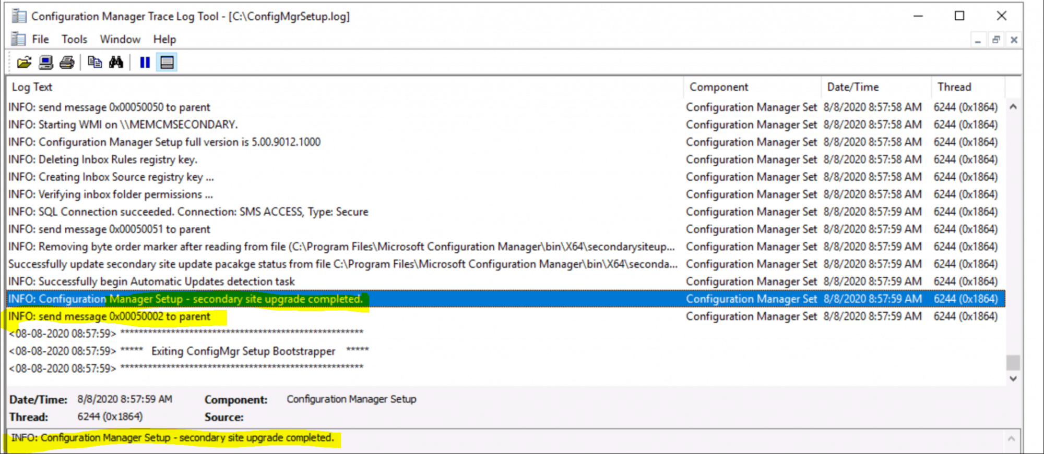Open the Tools menu
The image size is (1044, 454).
point(74,39)
